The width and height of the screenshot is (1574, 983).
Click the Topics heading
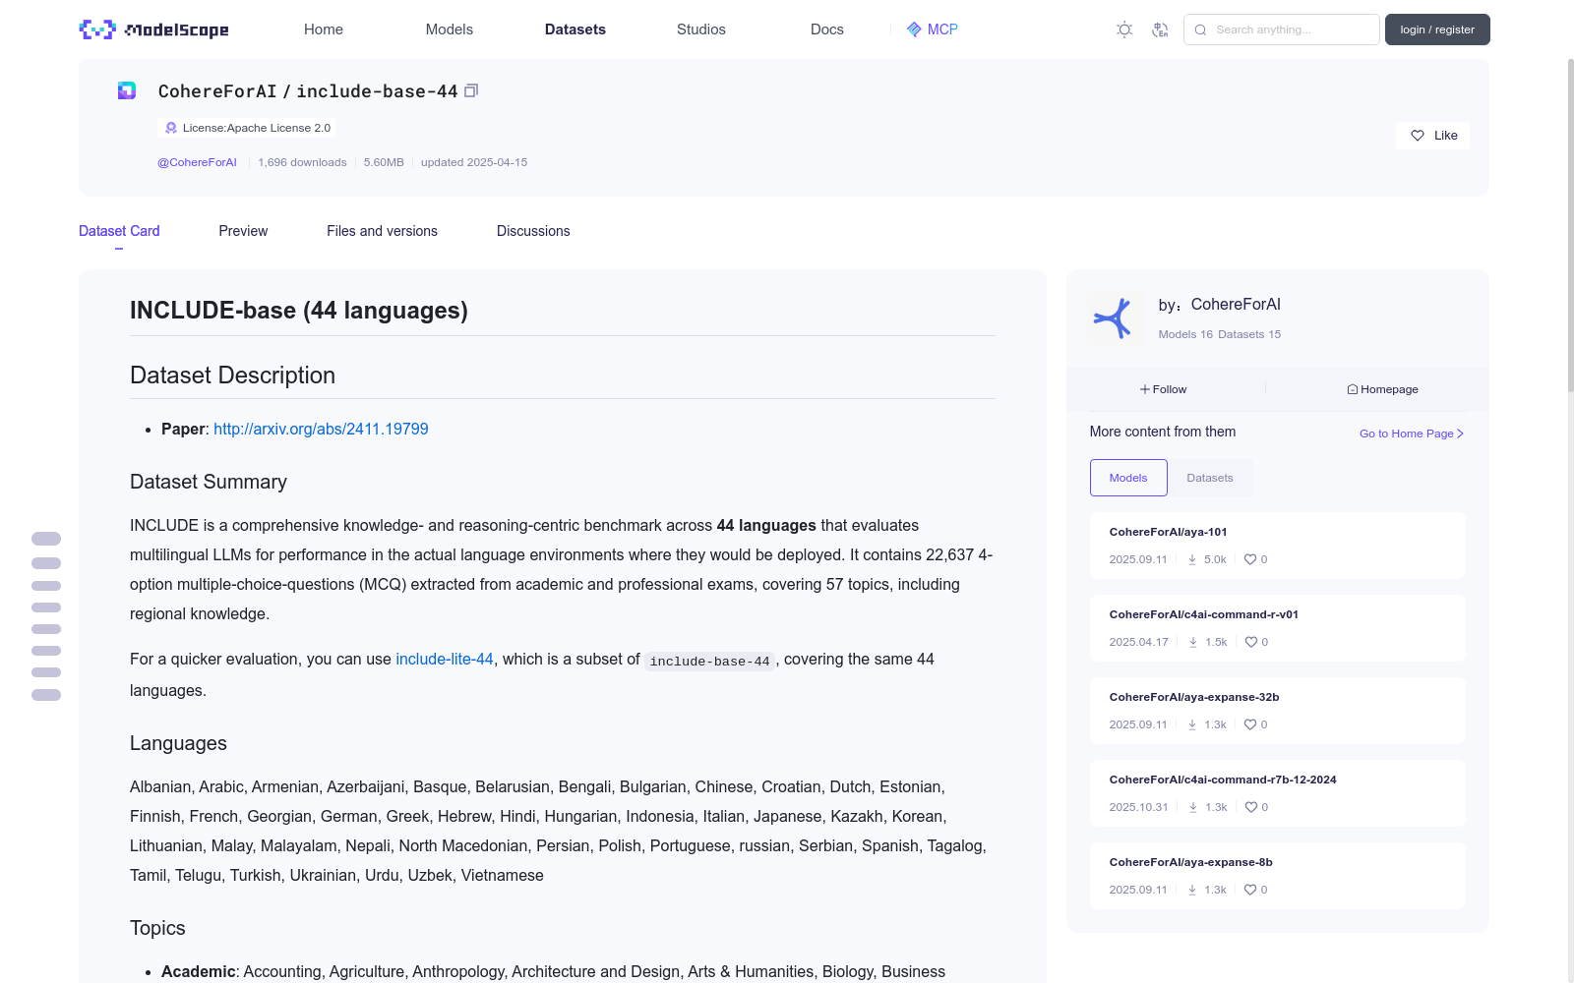click(x=157, y=928)
